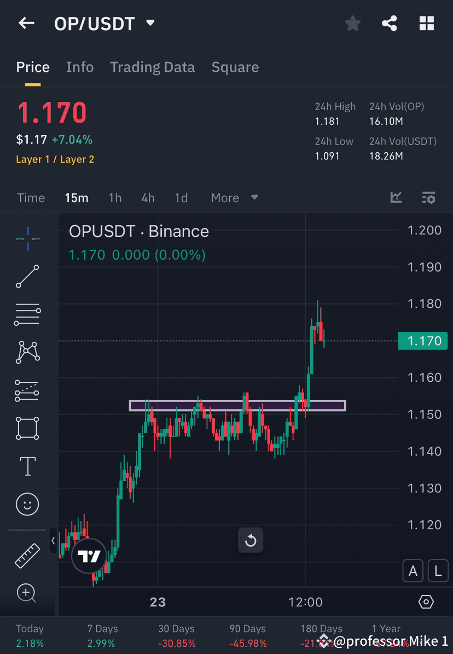Switch to the Trading Data tab
The image size is (453, 654).
(x=152, y=67)
